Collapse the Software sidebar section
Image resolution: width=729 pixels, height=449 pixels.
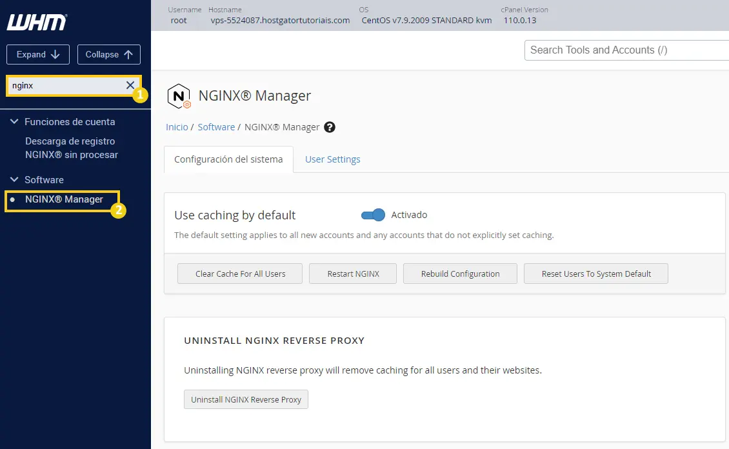(14, 179)
